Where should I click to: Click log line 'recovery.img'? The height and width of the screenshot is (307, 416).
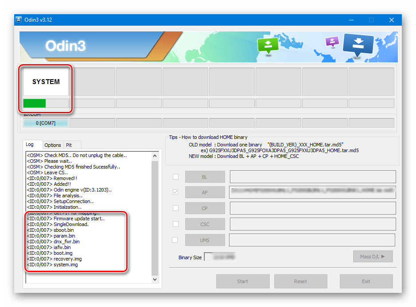click(x=54, y=259)
